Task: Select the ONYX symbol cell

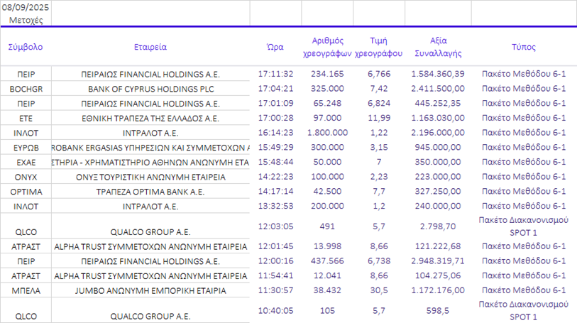Action: point(26,177)
